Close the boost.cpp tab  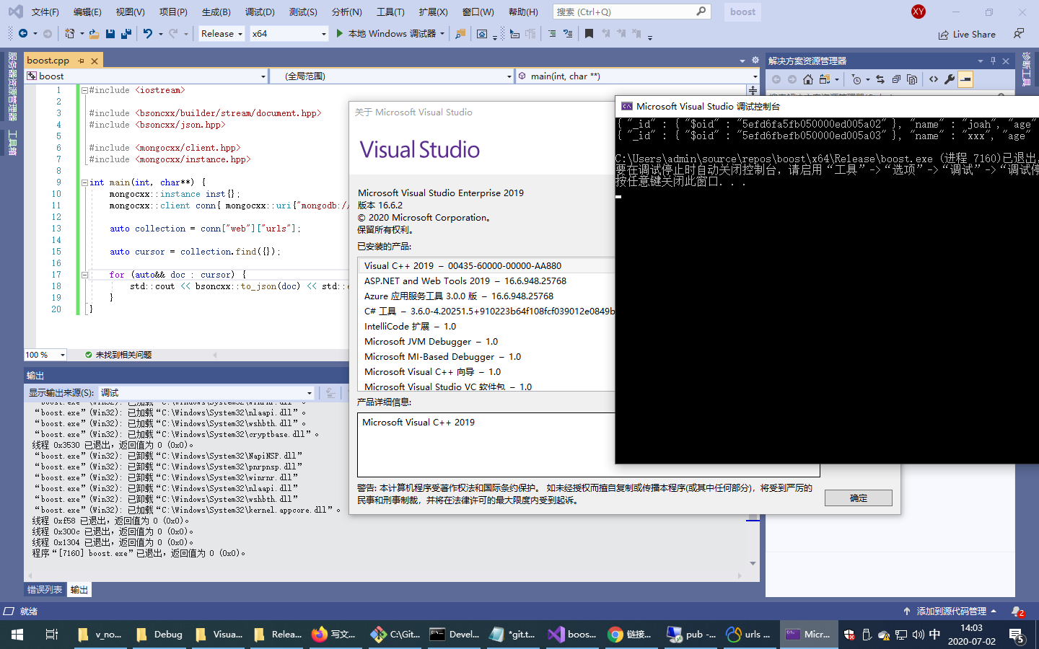95,61
